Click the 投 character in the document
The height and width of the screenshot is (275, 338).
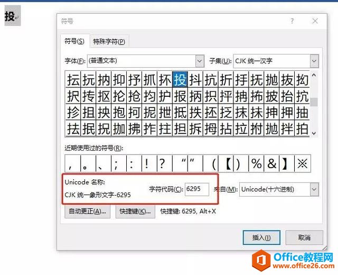(x=10, y=16)
